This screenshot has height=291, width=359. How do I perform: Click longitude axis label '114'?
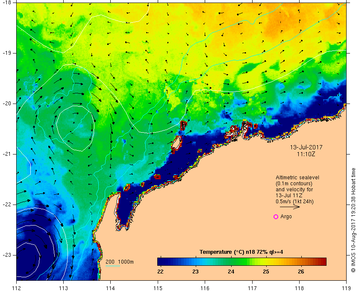tap(111, 288)
